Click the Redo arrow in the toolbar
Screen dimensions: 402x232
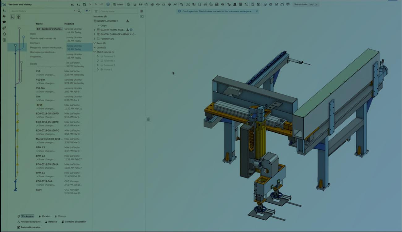coord(101,4)
